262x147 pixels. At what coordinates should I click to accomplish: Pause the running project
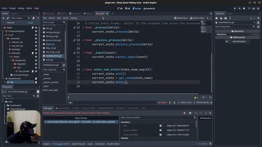tap(239, 8)
